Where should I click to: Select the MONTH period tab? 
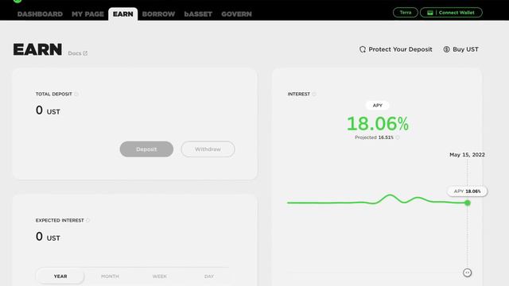point(110,276)
